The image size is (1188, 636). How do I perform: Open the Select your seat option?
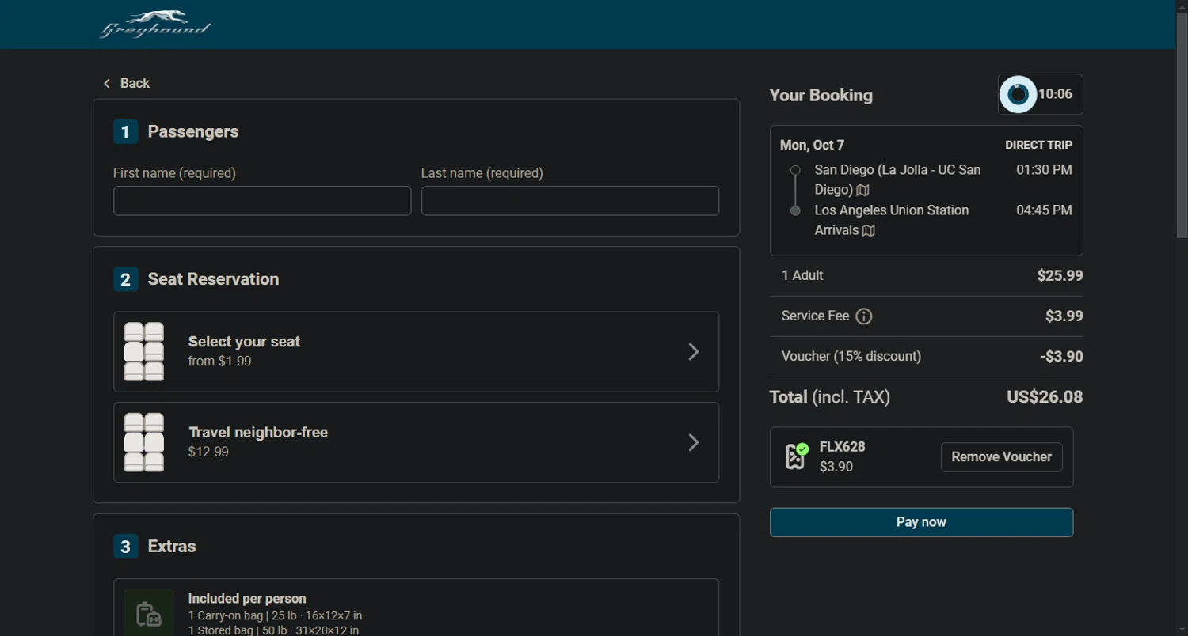click(417, 351)
